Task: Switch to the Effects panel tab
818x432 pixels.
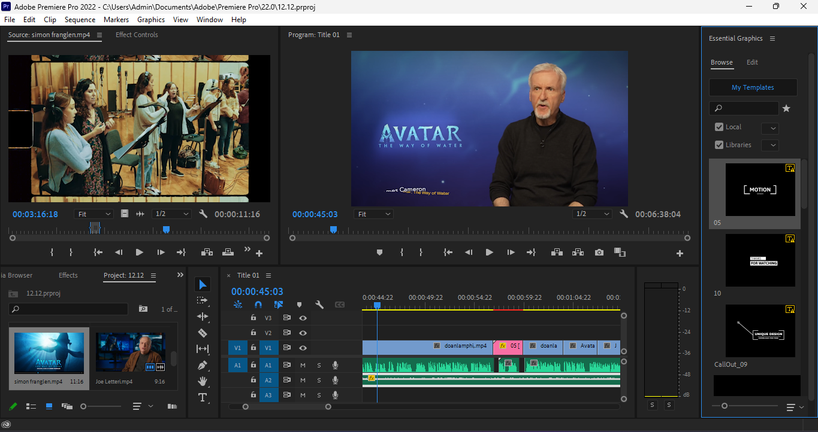Action: point(68,275)
